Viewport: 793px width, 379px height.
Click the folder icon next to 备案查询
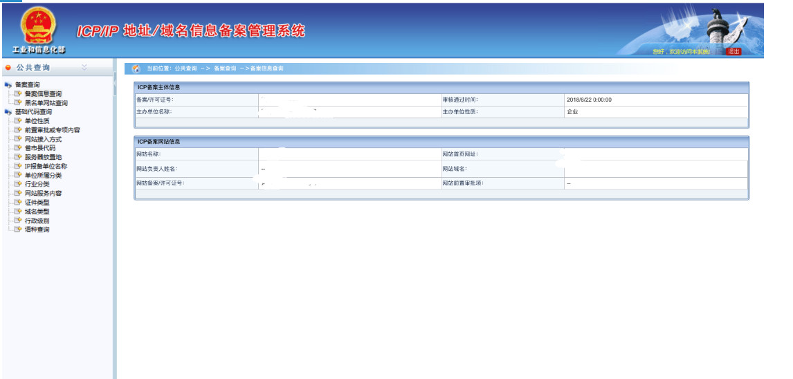coord(8,85)
